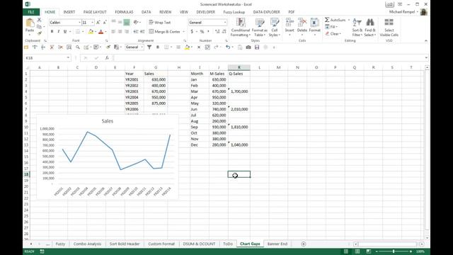Toggle Wrap Text
The width and height of the screenshot is (453, 255).
point(160,22)
